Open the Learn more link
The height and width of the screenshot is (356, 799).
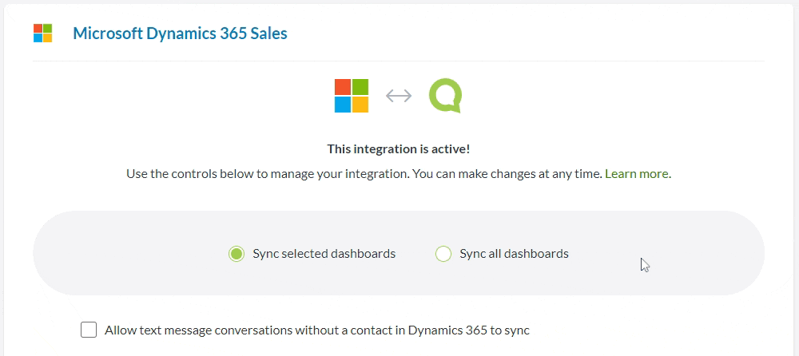[x=637, y=173]
